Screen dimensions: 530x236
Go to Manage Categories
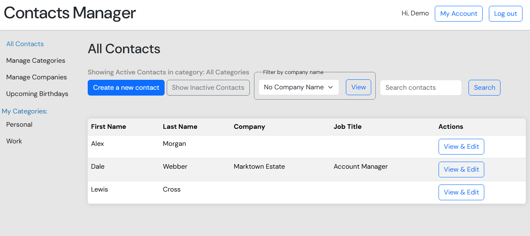point(36,61)
